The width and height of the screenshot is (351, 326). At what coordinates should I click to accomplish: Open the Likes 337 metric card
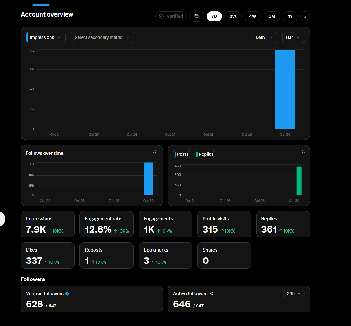click(x=48, y=256)
